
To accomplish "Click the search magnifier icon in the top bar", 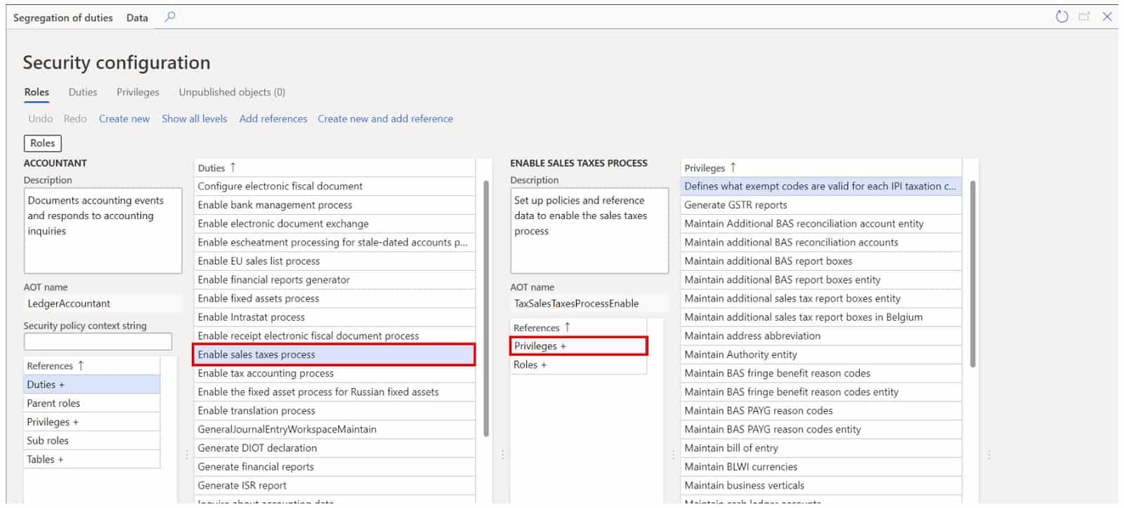I will pos(169,17).
